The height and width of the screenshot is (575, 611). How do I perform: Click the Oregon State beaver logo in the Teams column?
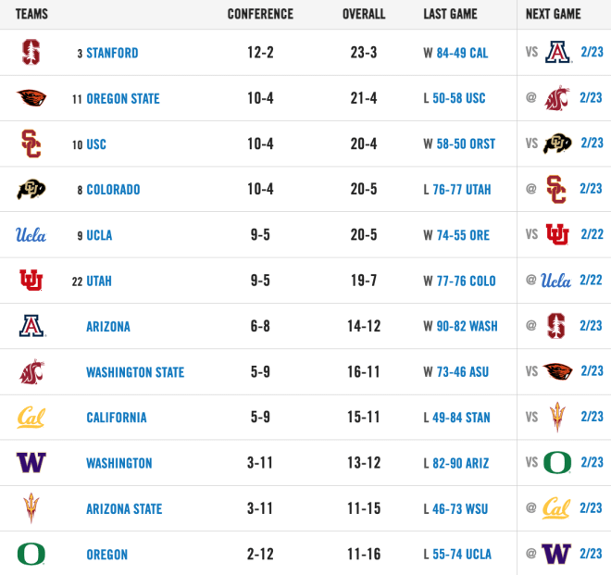tap(31, 98)
